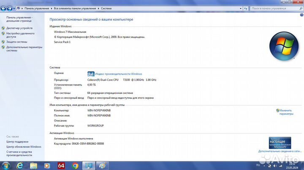Image resolution: width=304 pixels, height=170 pixels.
Task: Launch Google Chrome from the taskbar
Action: point(75,166)
